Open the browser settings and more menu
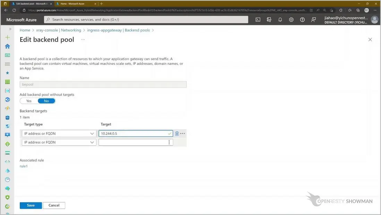The width and height of the screenshot is (381, 215). (x=375, y=10)
